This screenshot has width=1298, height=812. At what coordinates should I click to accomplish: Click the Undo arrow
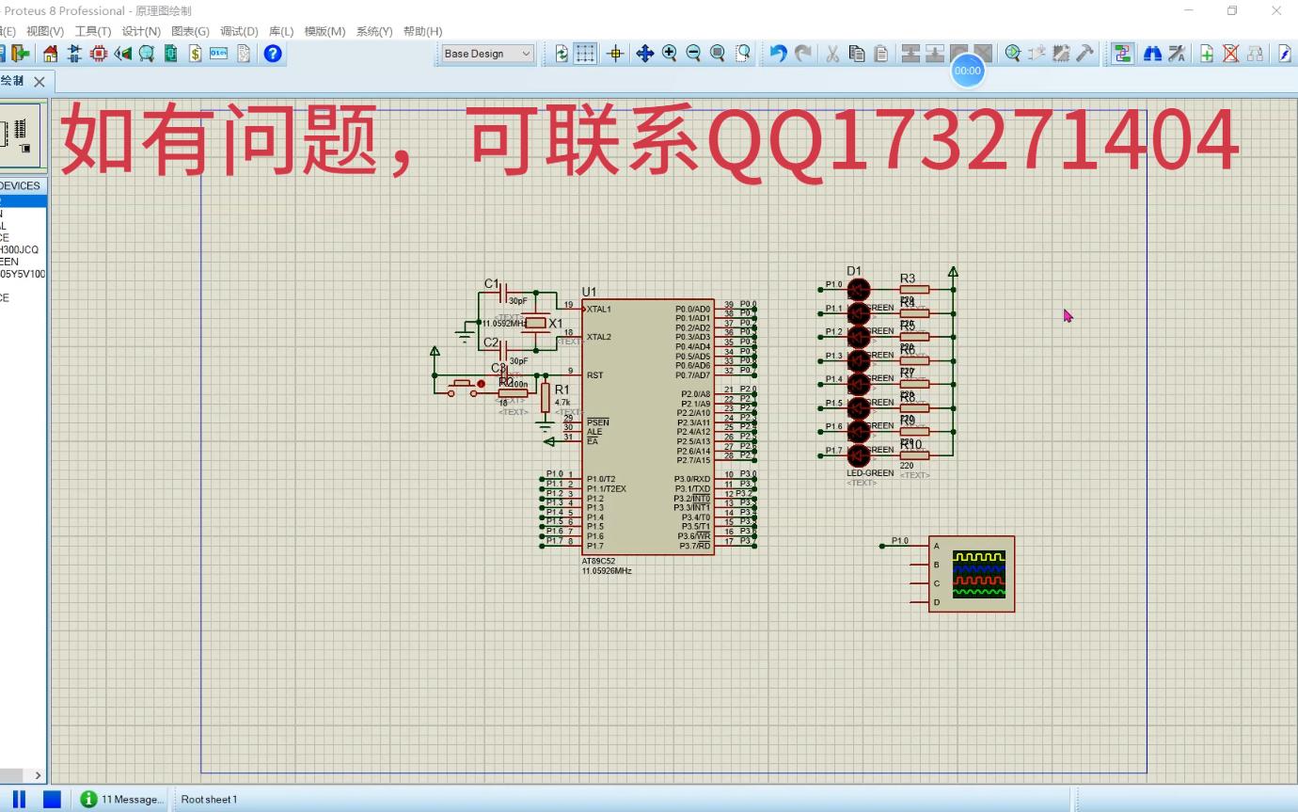point(778,54)
